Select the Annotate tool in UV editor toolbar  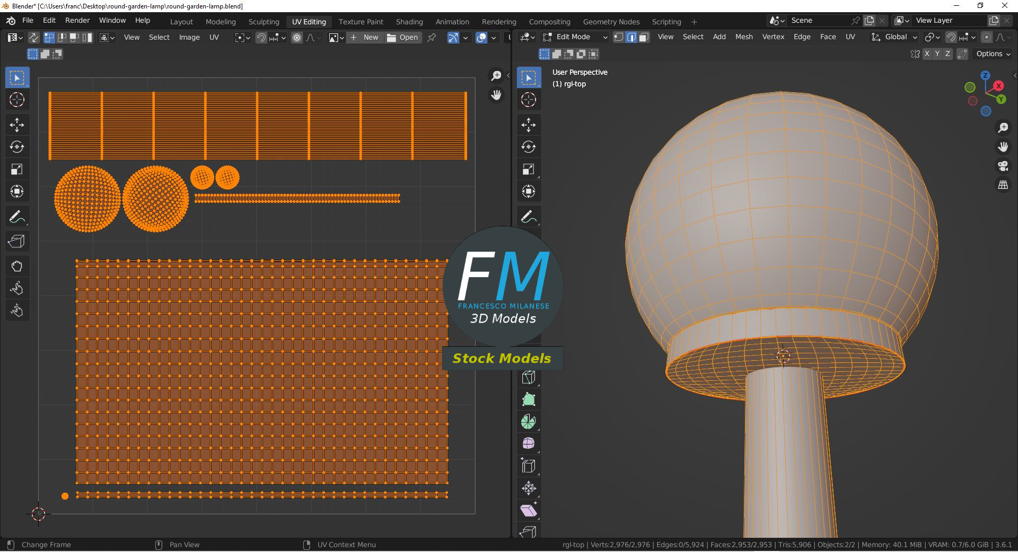click(17, 217)
